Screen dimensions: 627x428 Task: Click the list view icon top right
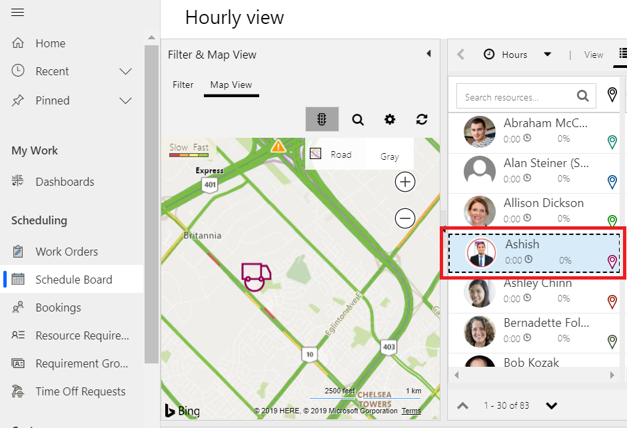point(622,55)
